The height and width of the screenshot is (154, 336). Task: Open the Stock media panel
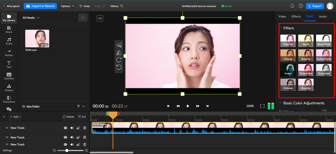(x=9, y=30)
